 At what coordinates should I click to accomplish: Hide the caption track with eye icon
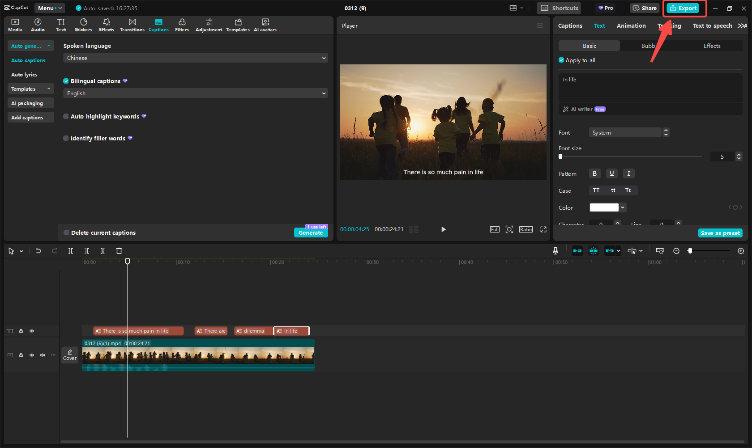coord(32,331)
